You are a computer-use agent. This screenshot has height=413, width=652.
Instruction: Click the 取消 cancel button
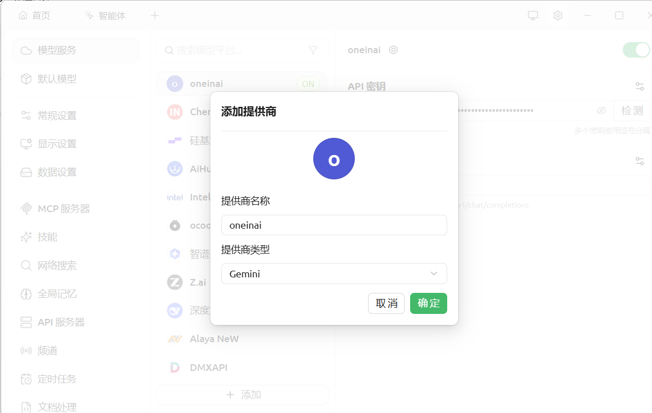(x=386, y=303)
